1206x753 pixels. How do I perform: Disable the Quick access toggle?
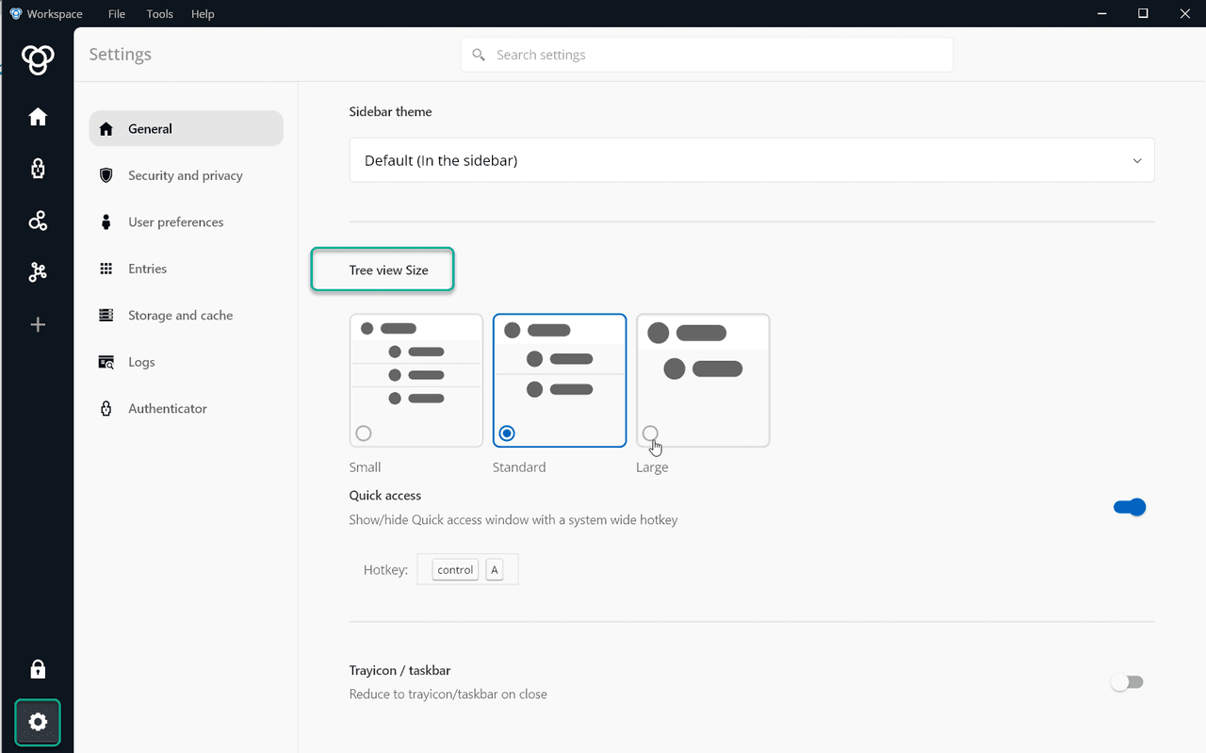(x=1129, y=507)
